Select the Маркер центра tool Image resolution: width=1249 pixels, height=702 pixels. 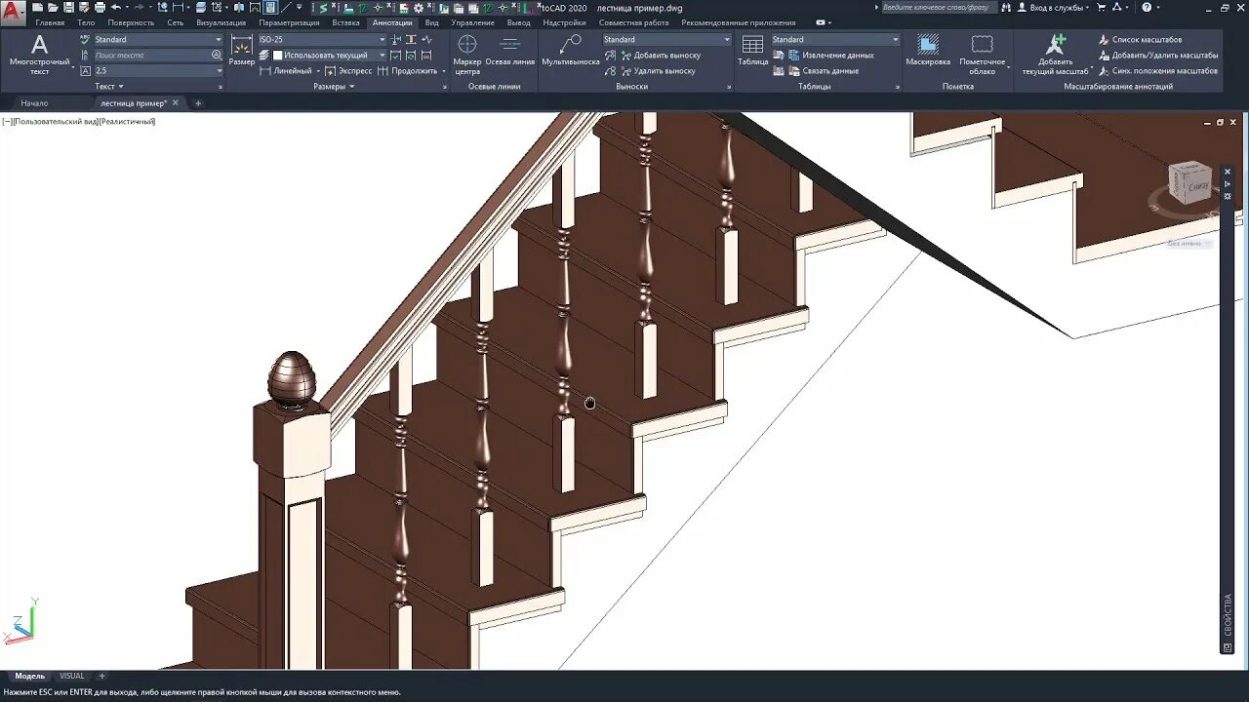467,55
